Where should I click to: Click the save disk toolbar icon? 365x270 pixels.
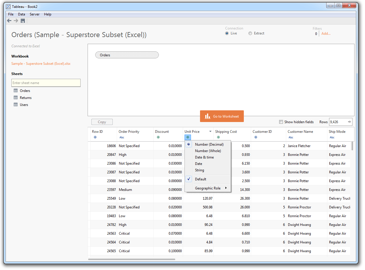[23, 21]
